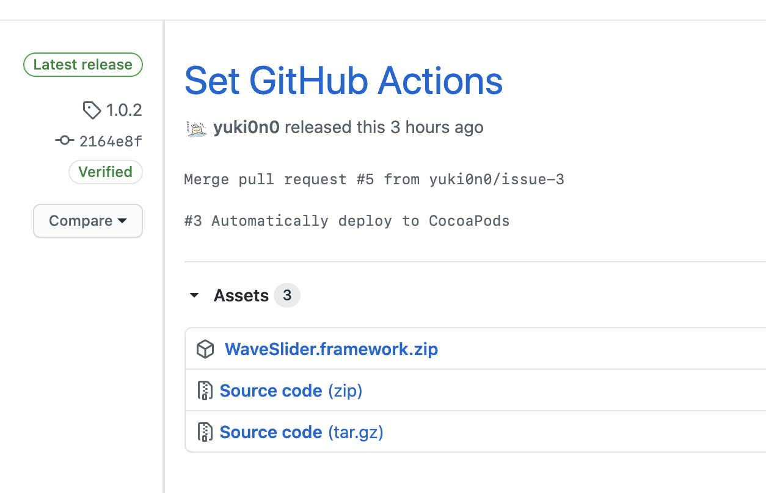
Task: Click the Latest release badge
Action: [83, 65]
